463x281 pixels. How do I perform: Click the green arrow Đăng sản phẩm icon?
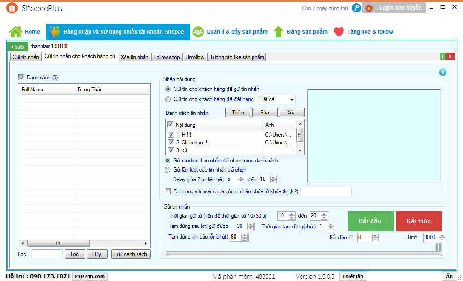278,32
